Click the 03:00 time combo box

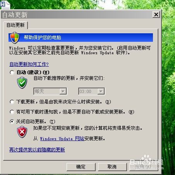(92, 91)
